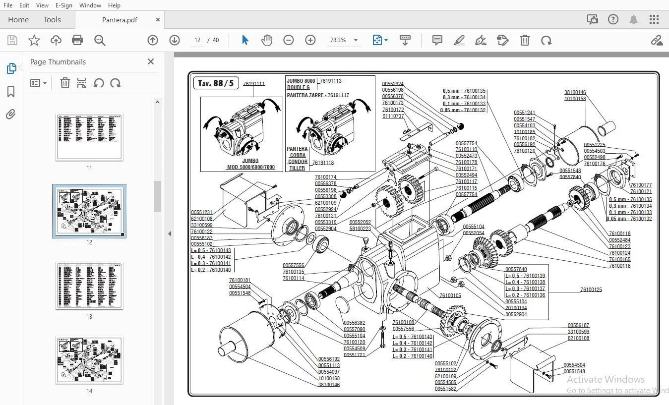
Task: Open the Attachments paperclip panel
Action: pos(11,115)
